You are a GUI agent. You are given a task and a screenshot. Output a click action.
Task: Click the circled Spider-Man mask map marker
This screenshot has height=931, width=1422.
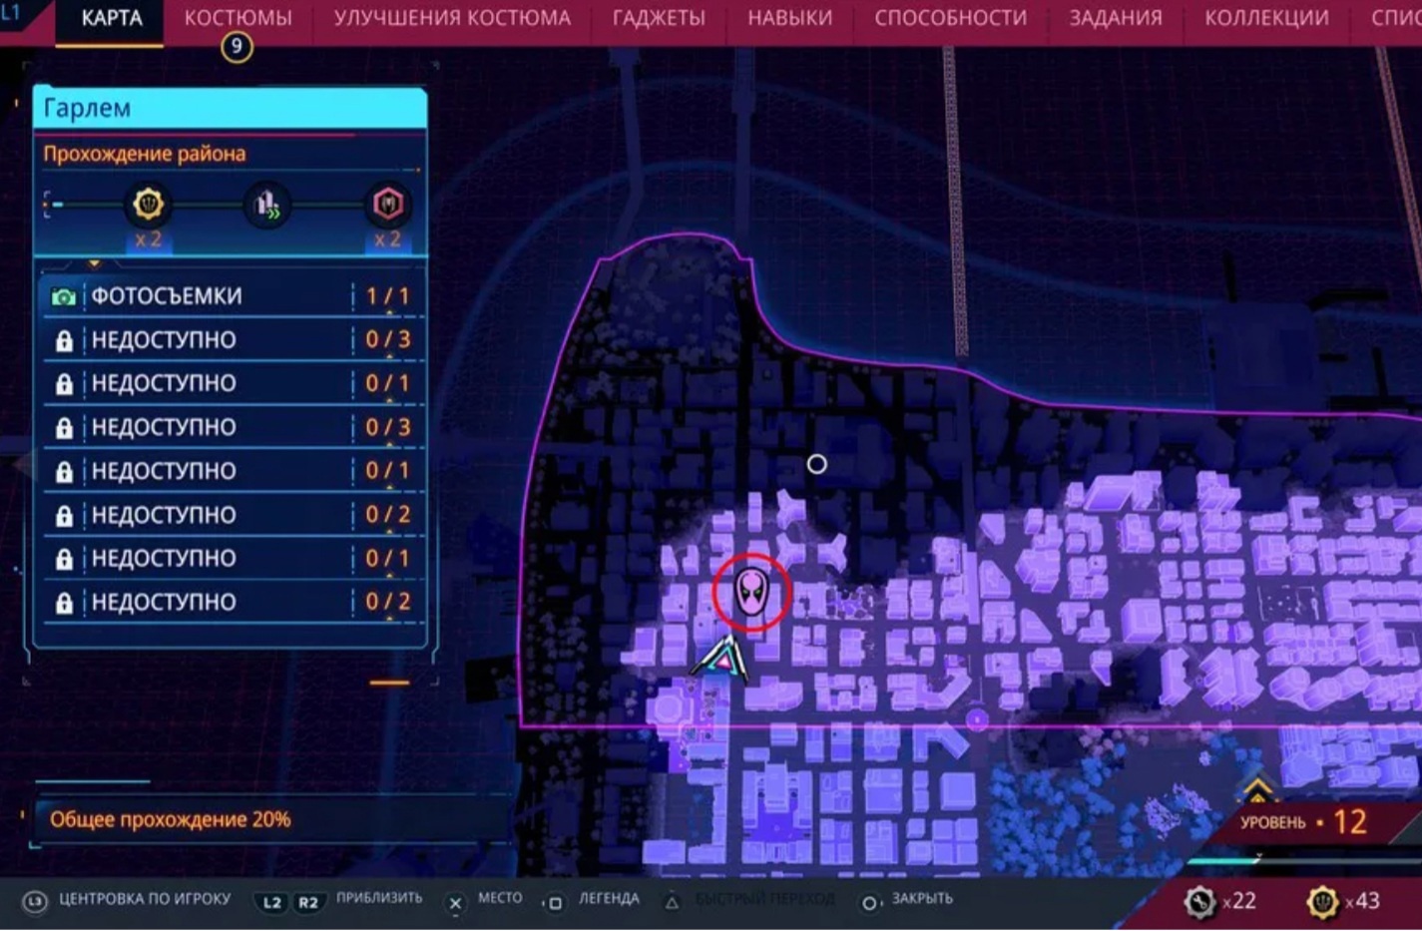[751, 592]
